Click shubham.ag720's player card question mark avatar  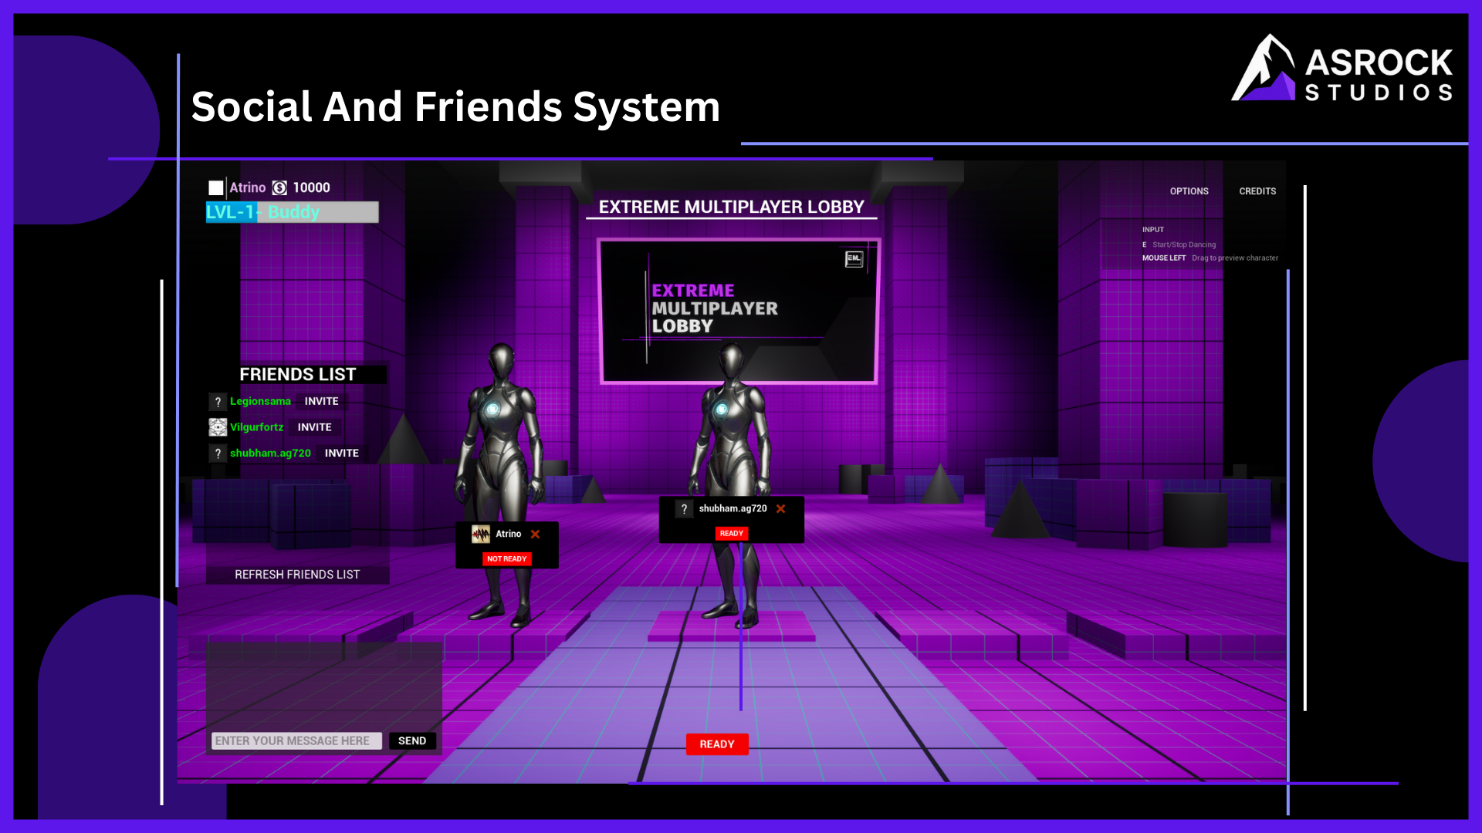click(684, 509)
